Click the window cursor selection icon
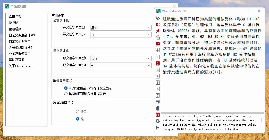The width and height of the screenshot is (269, 140). coord(158,102)
